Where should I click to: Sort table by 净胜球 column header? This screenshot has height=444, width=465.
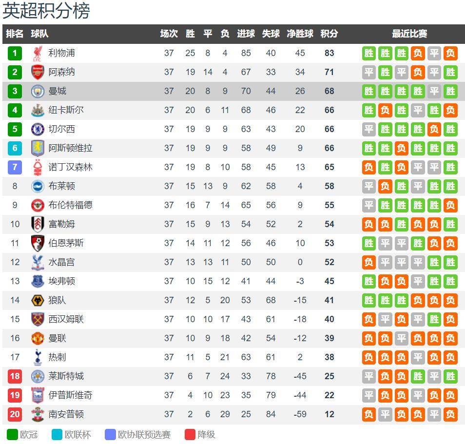pyautogui.click(x=300, y=34)
